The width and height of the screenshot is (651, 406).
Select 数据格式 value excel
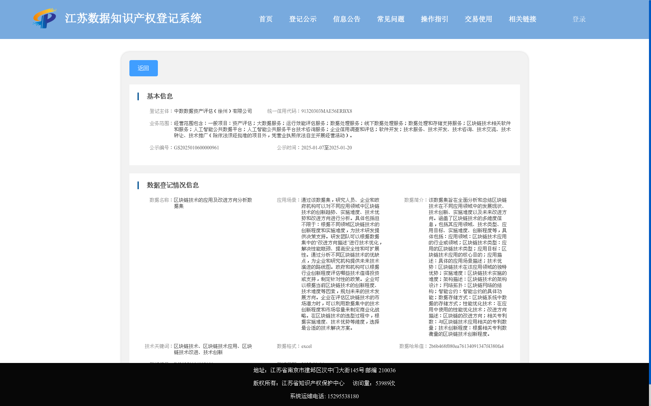coord(306,346)
